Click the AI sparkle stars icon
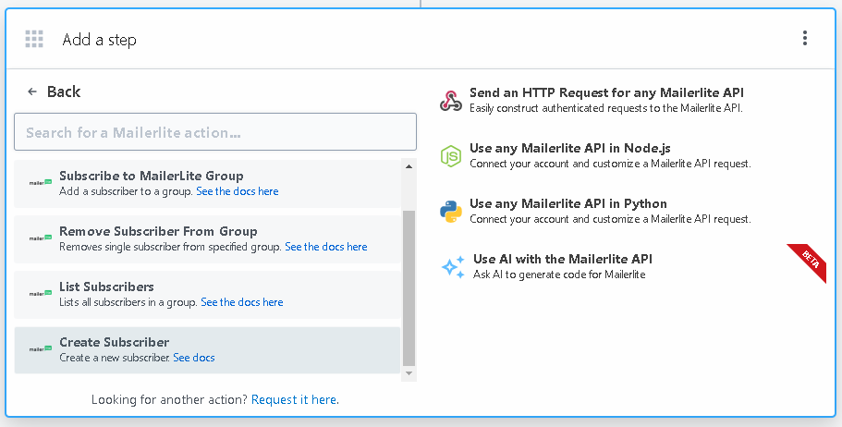 coord(453,267)
